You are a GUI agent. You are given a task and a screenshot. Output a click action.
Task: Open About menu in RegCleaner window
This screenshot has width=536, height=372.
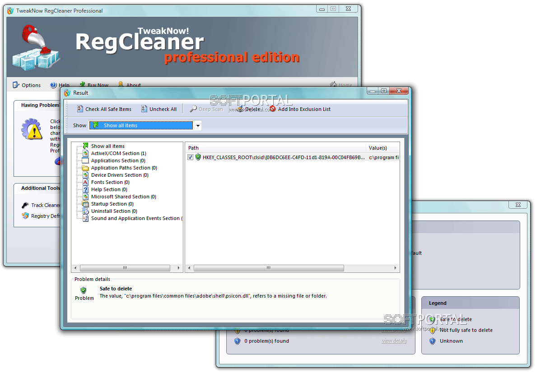tap(130, 85)
